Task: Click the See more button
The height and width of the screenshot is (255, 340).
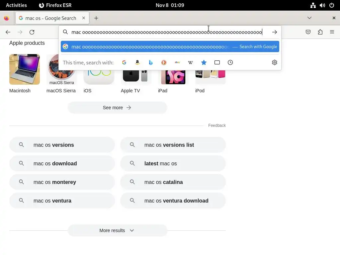Action: click(x=117, y=108)
